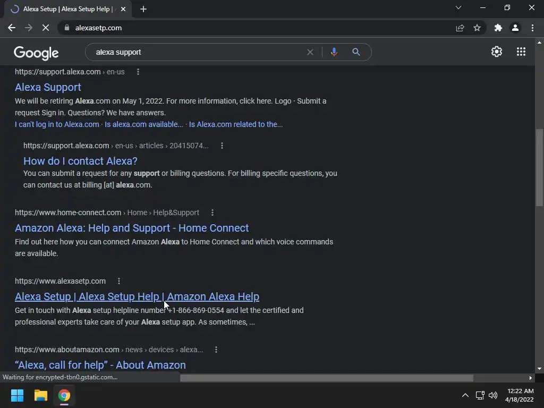Open Alexa, call for help About Amazon link
Screen dimensions: 544x408
(x=100, y=365)
